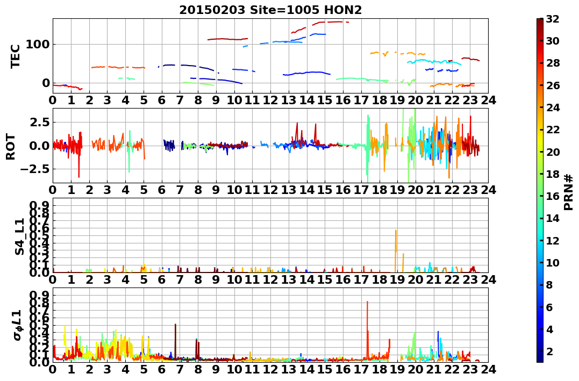Viewport: 579px width, 381px height.
Task: Click the 100 tick on the TEC axis
Action: point(37,44)
